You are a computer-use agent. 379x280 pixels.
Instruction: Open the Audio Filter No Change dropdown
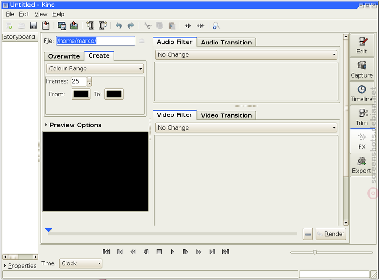tap(246, 55)
